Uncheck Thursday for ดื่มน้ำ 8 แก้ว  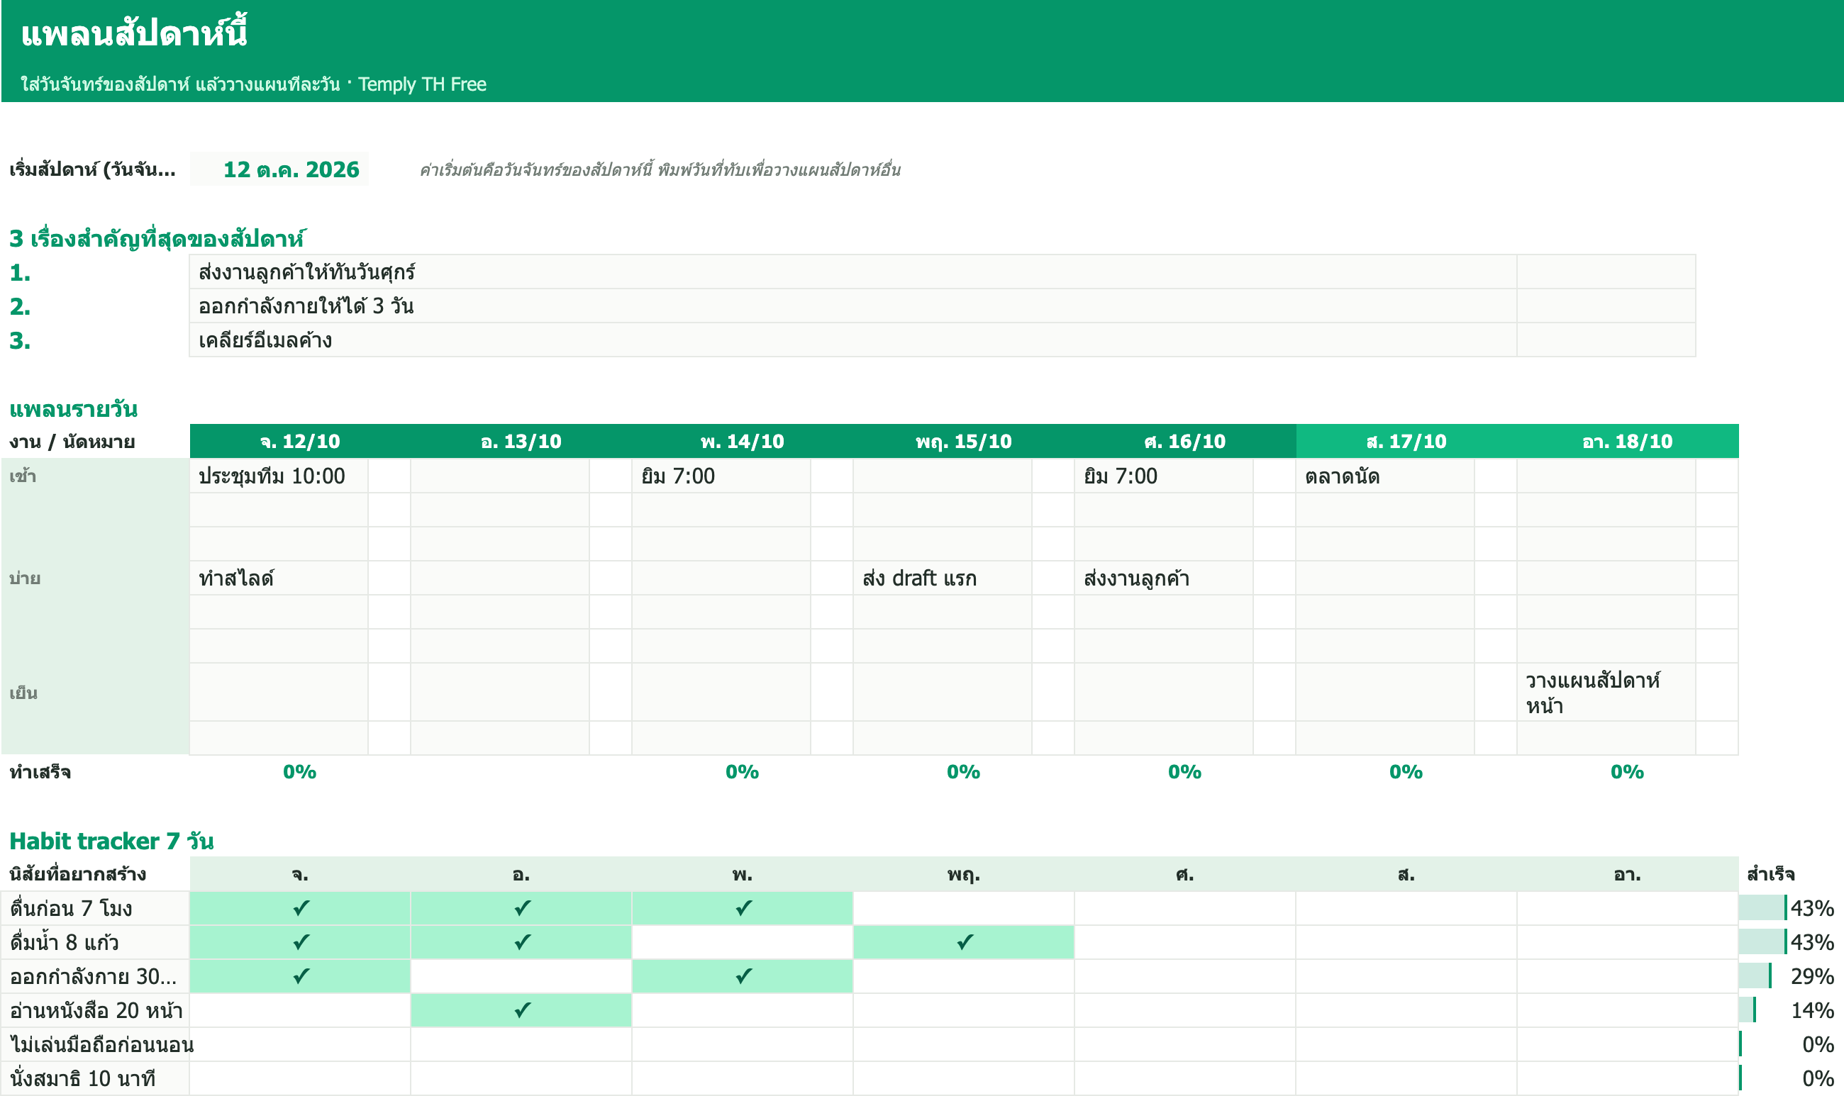963,942
